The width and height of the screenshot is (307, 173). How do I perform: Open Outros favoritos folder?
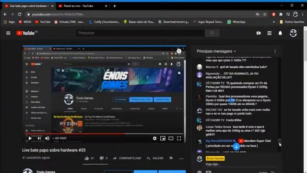pyautogui.click(x=292, y=22)
